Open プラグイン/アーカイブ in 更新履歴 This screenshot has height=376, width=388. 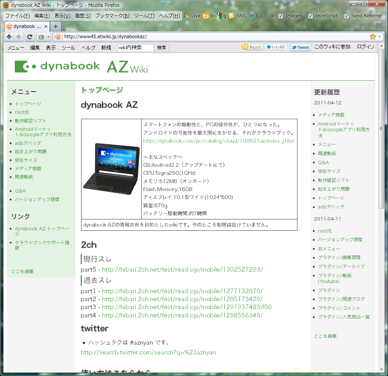pyautogui.click(x=341, y=267)
